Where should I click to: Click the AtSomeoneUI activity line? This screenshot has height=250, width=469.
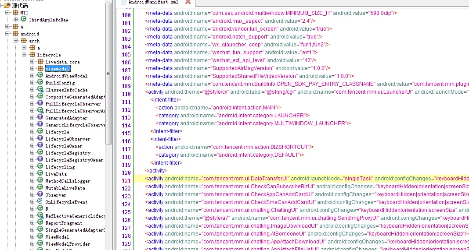(307, 234)
